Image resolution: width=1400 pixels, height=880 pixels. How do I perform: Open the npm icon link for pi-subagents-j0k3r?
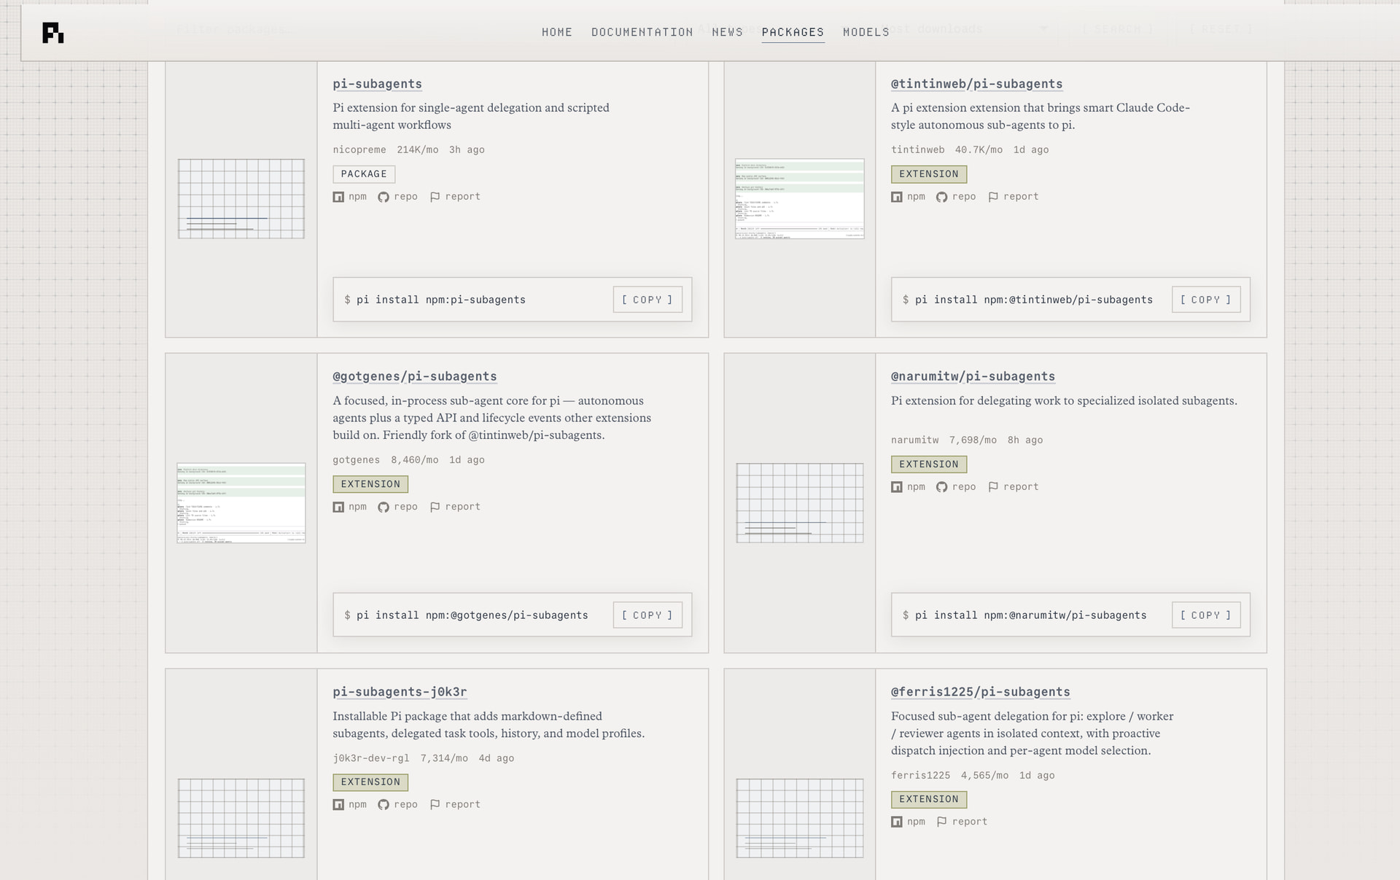(350, 805)
